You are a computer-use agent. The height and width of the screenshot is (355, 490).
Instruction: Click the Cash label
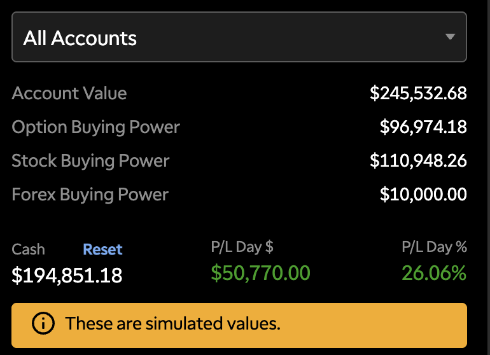click(29, 249)
